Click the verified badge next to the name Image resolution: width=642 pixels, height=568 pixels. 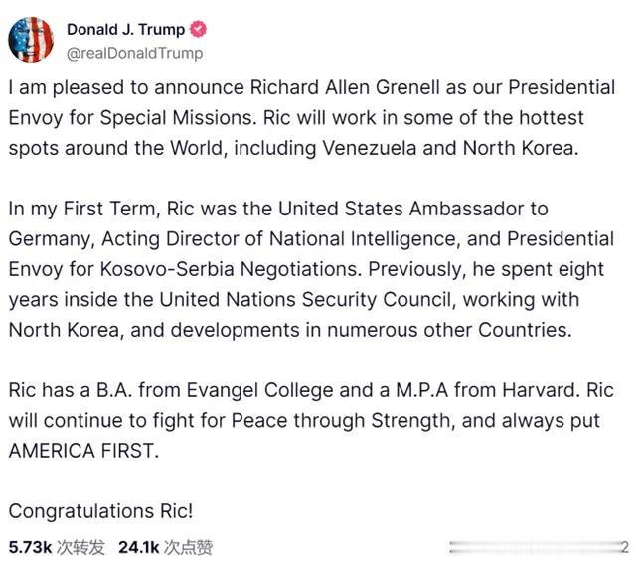(198, 29)
